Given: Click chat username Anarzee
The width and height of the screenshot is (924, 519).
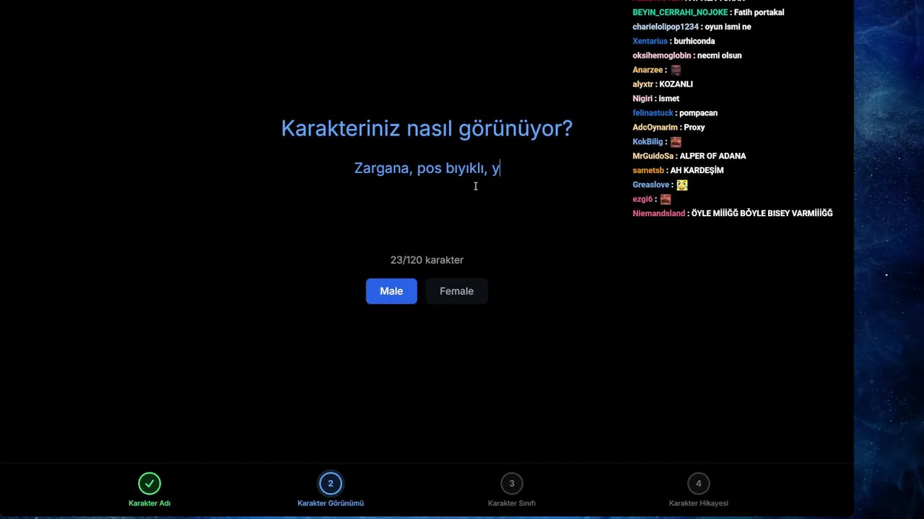Looking at the screenshot, I should (x=648, y=70).
